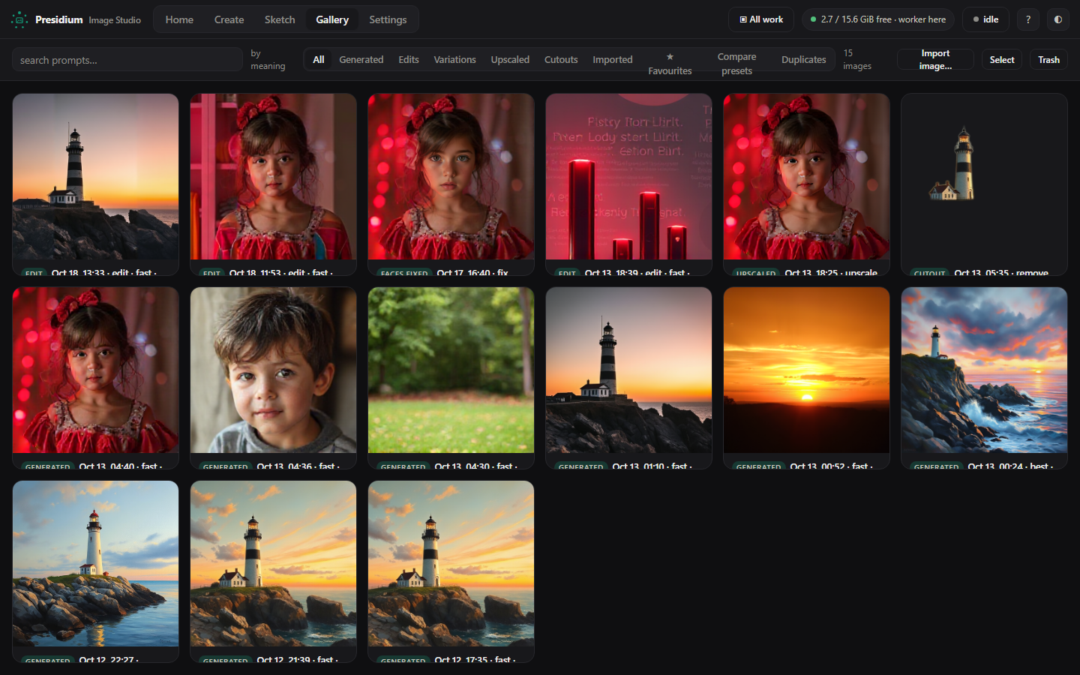
Task: Show the Duplicates filter
Action: point(803,60)
